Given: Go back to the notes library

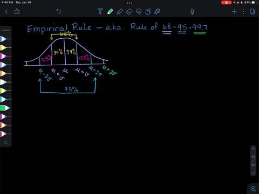Looking at the screenshot, I should (x=6, y=11).
